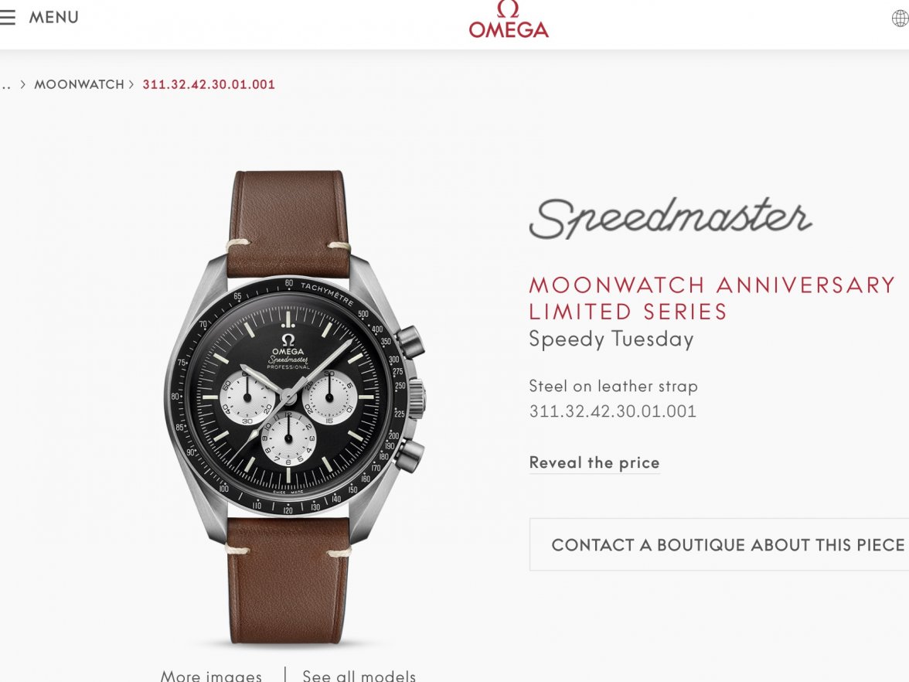
Task: Click Steel on leather strap text
Action: [614, 387]
